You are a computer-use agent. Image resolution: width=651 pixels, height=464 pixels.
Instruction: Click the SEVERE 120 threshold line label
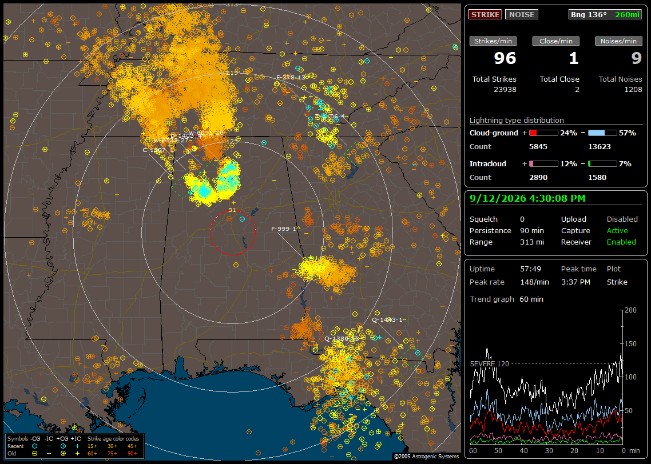pos(489,364)
